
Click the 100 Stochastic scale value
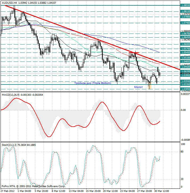coord(183,144)
